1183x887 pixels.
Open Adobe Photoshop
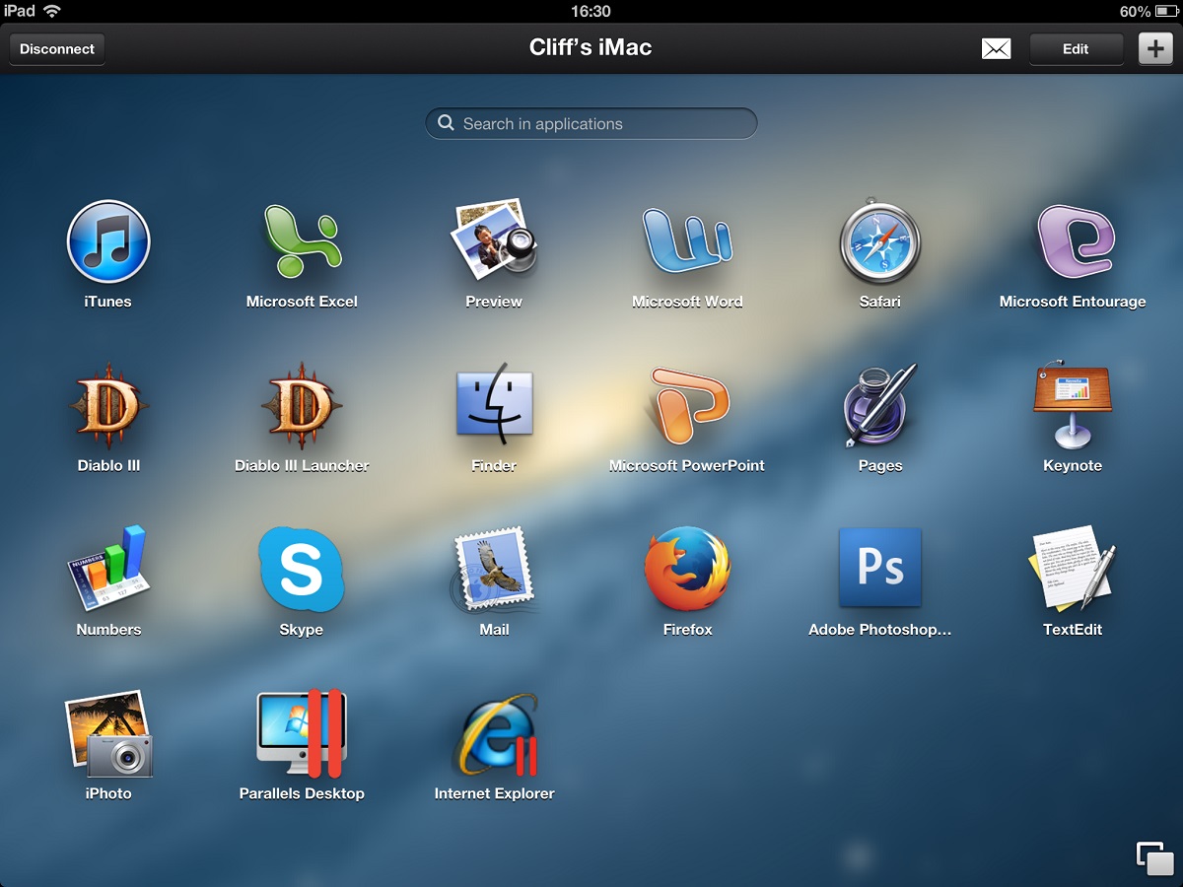pos(879,568)
